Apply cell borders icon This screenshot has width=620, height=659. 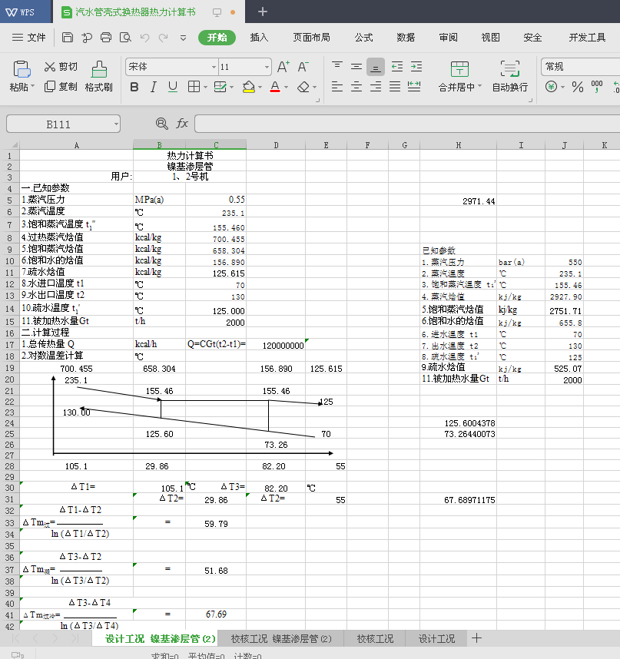(x=194, y=87)
